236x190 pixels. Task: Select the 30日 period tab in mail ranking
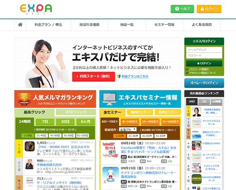tap(65, 122)
